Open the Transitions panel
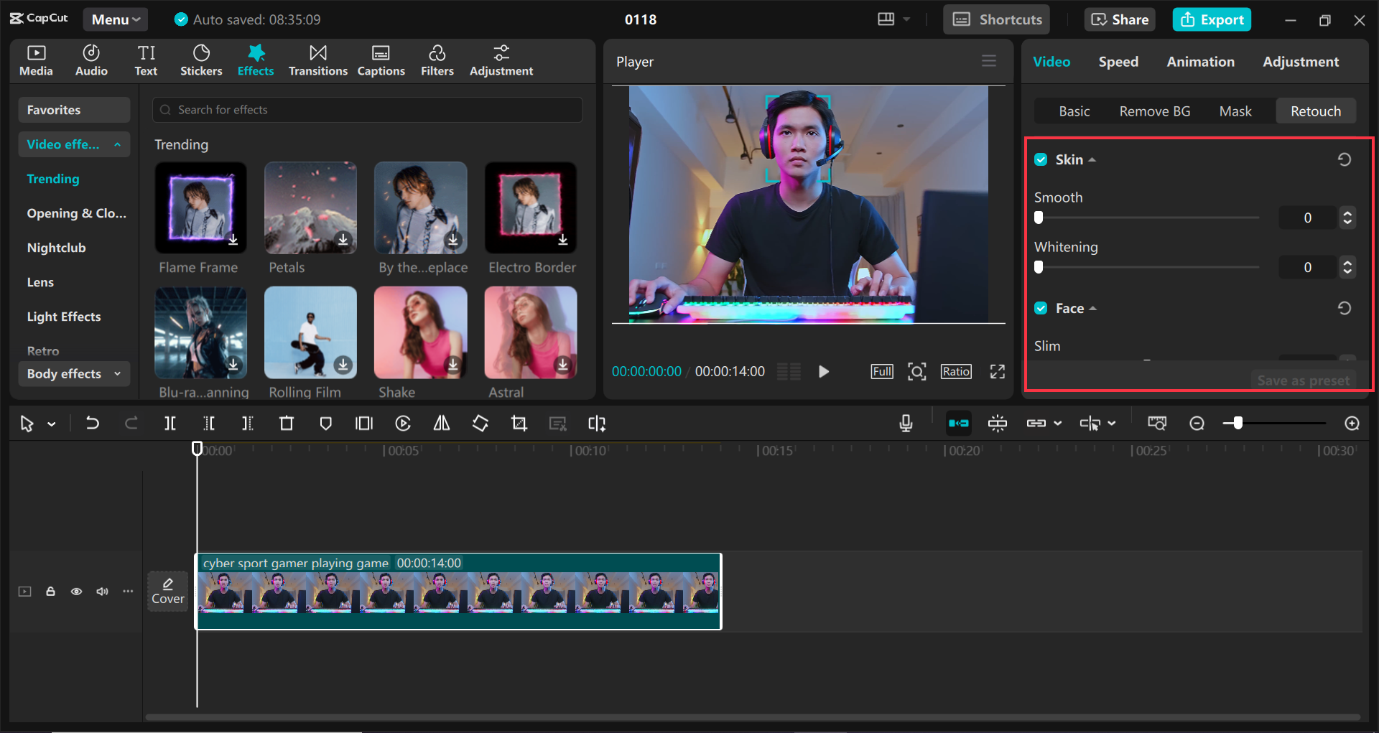 (317, 60)
